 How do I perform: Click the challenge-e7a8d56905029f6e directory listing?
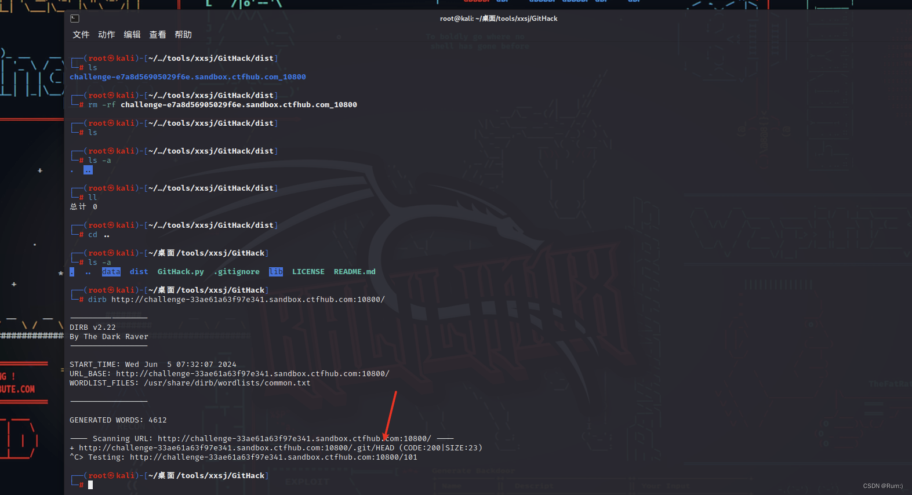click(188, 77)
